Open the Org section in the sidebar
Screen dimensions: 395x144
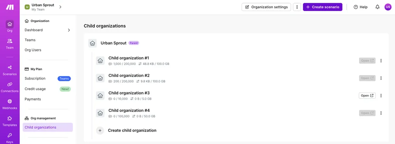(9, 27)
